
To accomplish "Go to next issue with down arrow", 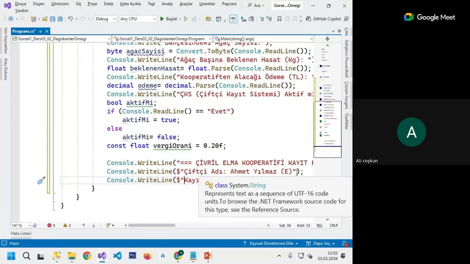I will pyautogui.click(x=94, y=225).
